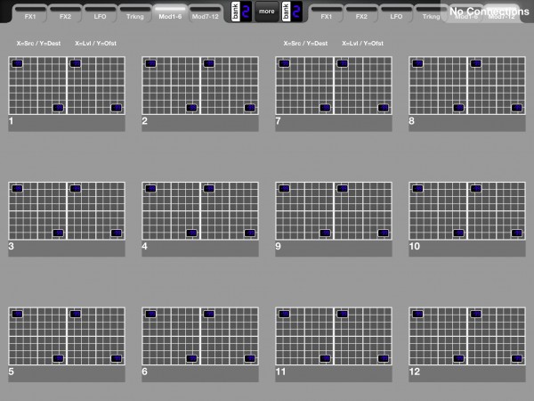Click 'X=Lvl / Y=Ofst' label above pad 1
This screenshot has height=401, width=534.
(x=96, y=44)
